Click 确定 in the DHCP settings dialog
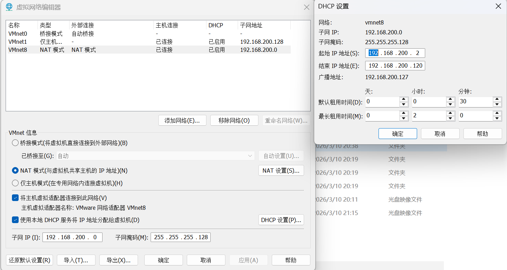Viewport: 507px width, 270px height. coord(397,134)
